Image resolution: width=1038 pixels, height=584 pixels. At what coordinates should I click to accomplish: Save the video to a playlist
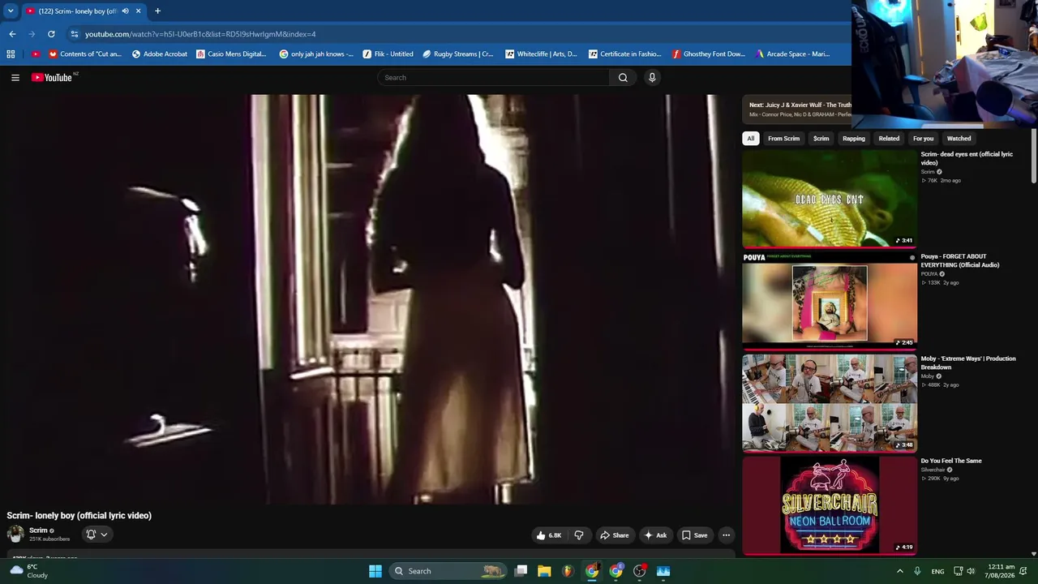(694, 535)
